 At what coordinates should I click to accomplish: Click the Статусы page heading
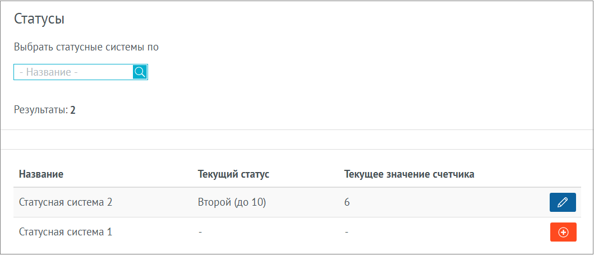[x=39, y=19]
